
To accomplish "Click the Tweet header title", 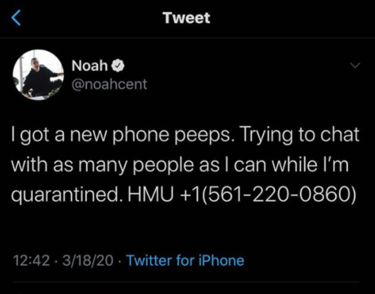I will 186,18.
